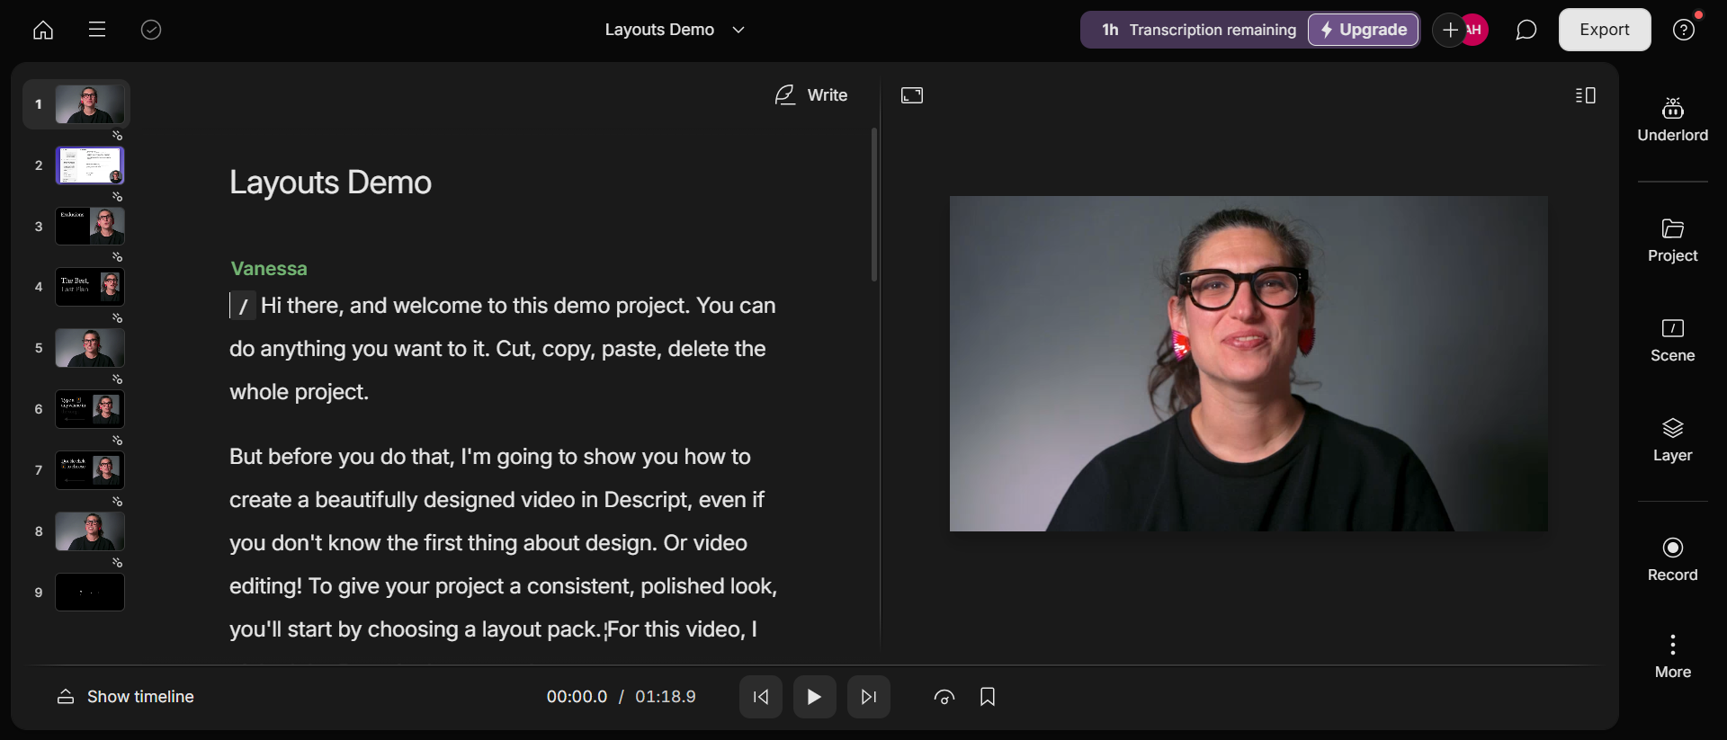
Task: Click the transition icon below scene 2
Action: pyautogui.click(x=117, y=196)
